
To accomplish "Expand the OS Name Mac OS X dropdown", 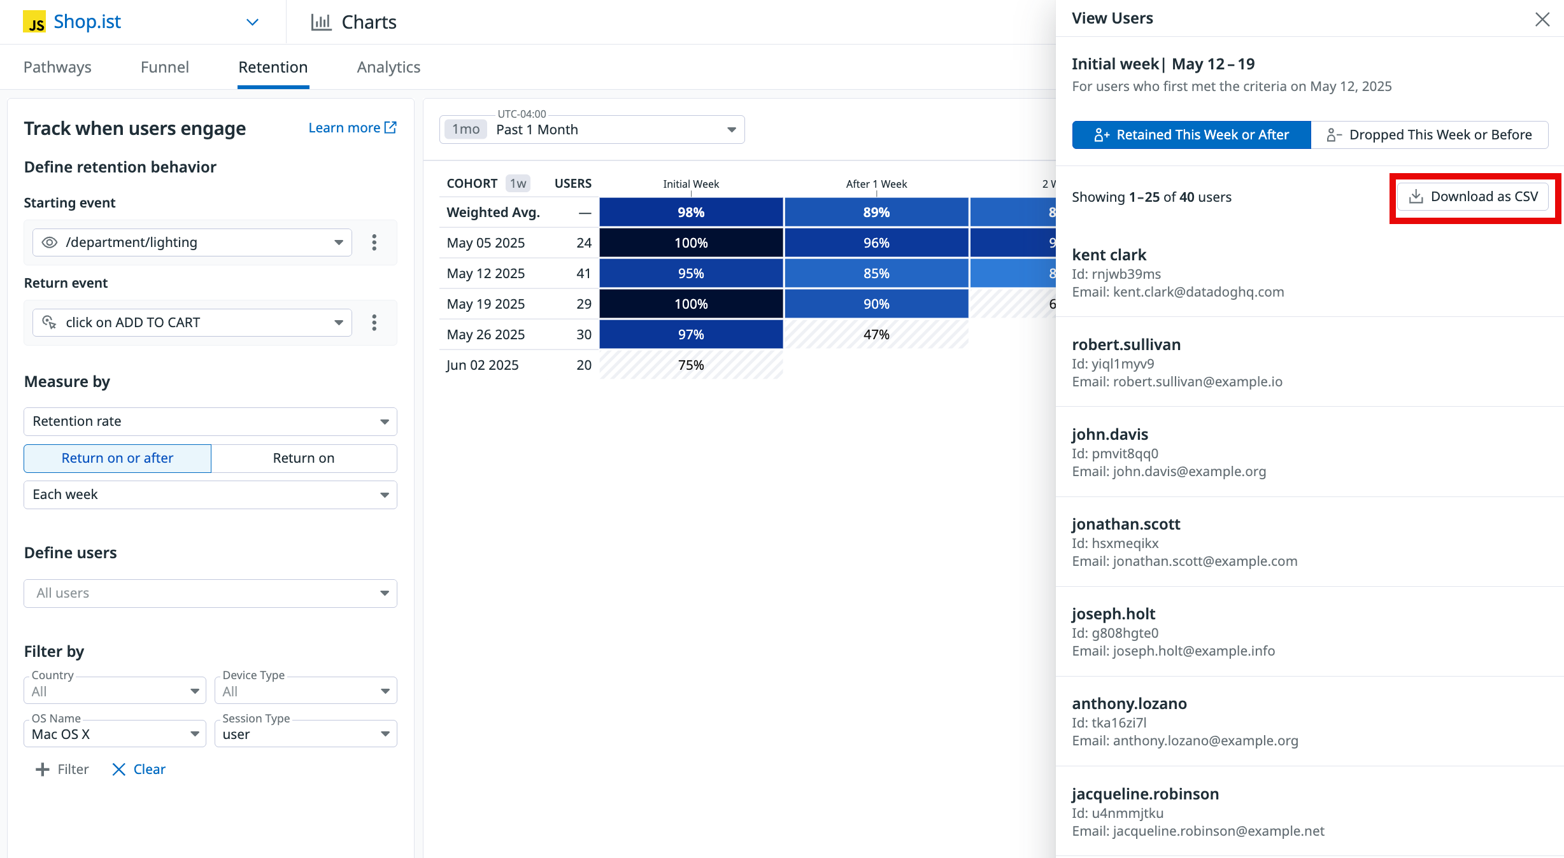I will 115,734.
